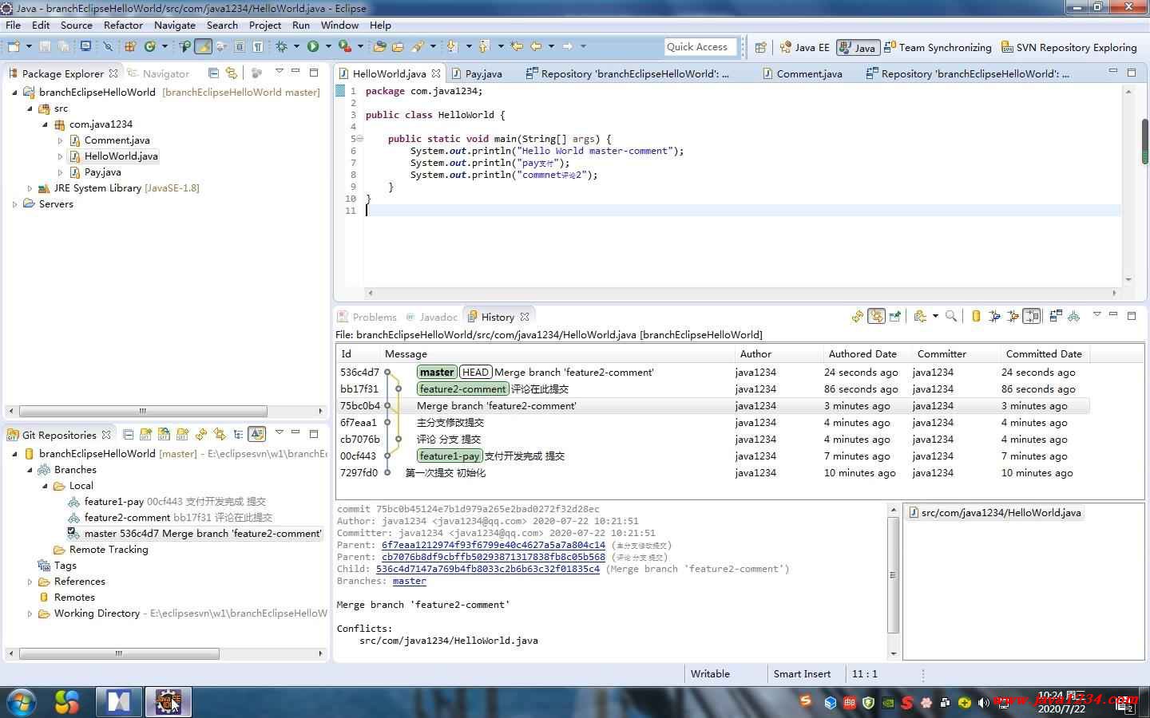This screenshot has width=1150, height=718.
Task: Switch to Java EE perspective
Action: tap(805, 47)
